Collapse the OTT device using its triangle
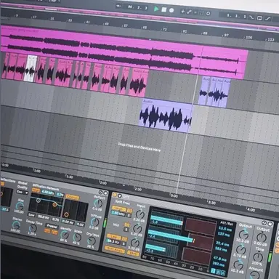Viewport: 279px width, 279px height. pyautogui.click(x=120, y=195)
